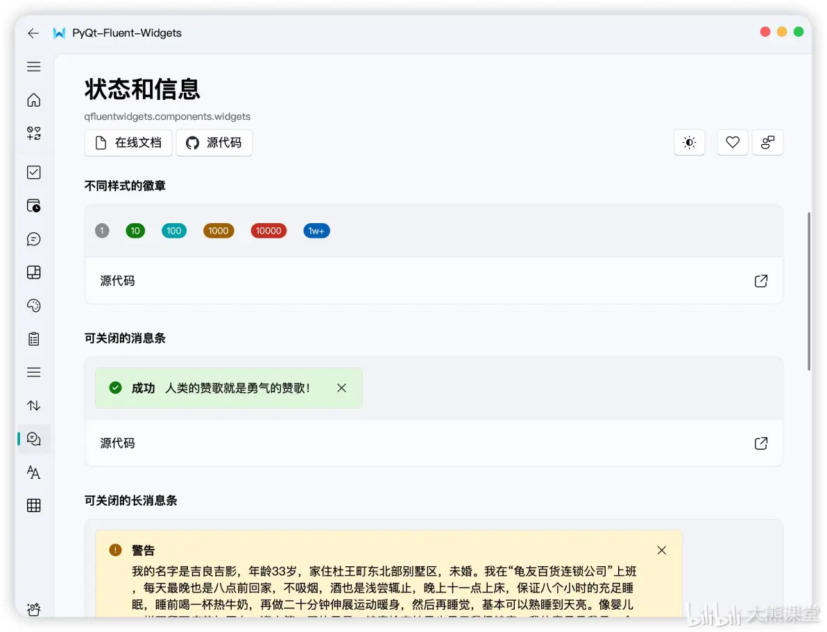The image size is (827, 632).
Task: Open the layout sidebar page
Action: pos(34,272)
